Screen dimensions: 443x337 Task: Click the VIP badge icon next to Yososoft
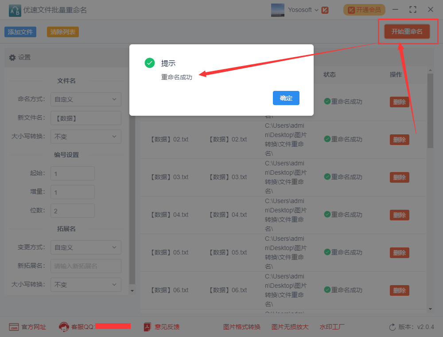(325, 9)
